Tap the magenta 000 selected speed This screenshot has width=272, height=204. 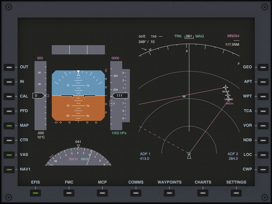[x=40, y=58]
